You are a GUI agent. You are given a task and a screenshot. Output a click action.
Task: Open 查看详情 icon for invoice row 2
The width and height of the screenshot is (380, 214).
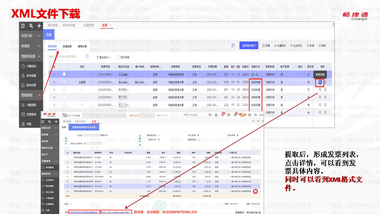pyautogui.click(x=320, y=82)
